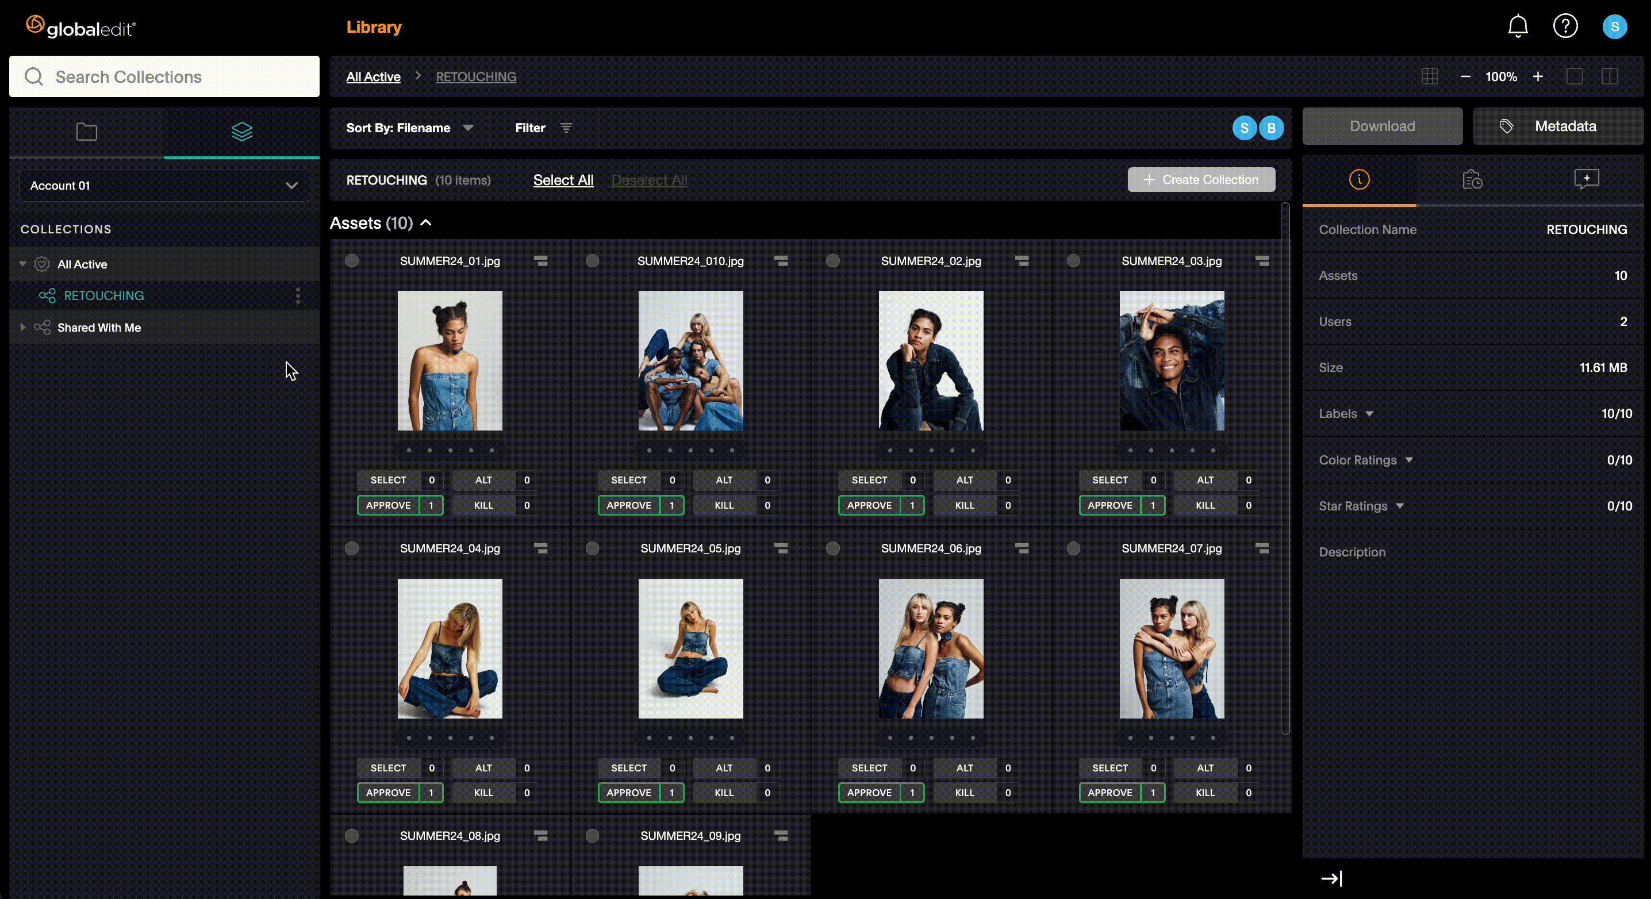1651x899 pixels.
Task: Click SELECT label on SUMMER24_03.jpg
Action: coord(1109,480)
